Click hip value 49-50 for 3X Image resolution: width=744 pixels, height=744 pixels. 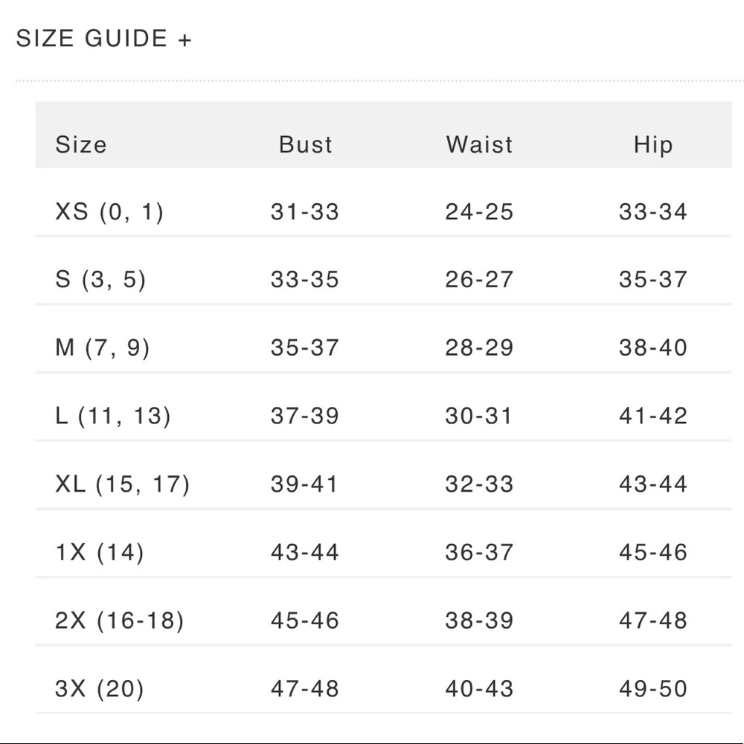653,688
